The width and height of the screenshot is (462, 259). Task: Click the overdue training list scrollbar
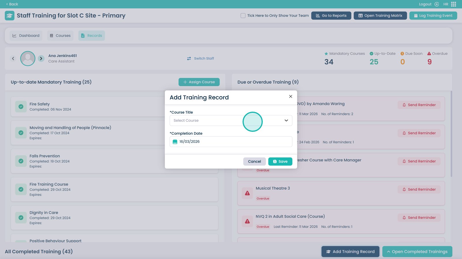451,134
